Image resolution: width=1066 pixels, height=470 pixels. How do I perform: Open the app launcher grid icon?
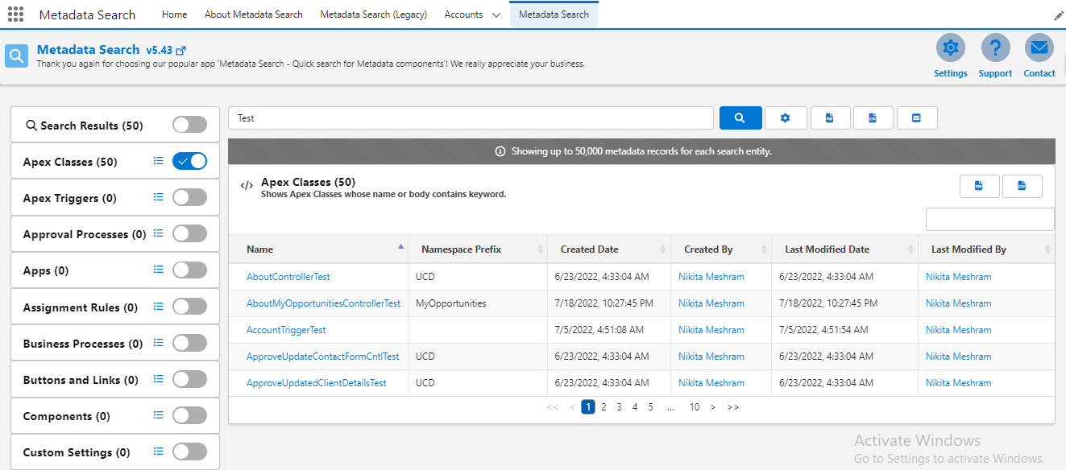(15, 14)
